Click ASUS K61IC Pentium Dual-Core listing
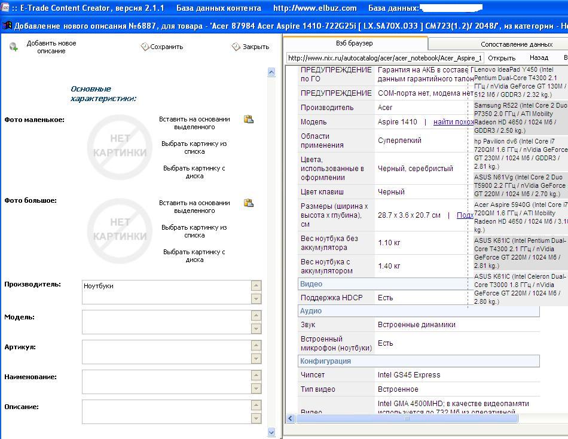 pyautogui.click(x=521, y=253)
